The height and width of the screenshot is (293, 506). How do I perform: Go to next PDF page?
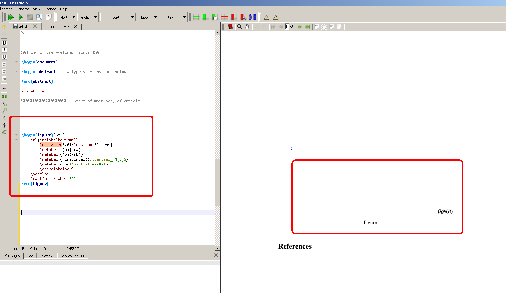pyautogui.click(x=300, y=27)
